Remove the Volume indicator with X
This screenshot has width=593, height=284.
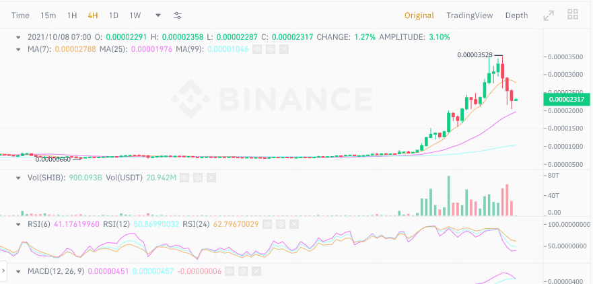point(211,178)
